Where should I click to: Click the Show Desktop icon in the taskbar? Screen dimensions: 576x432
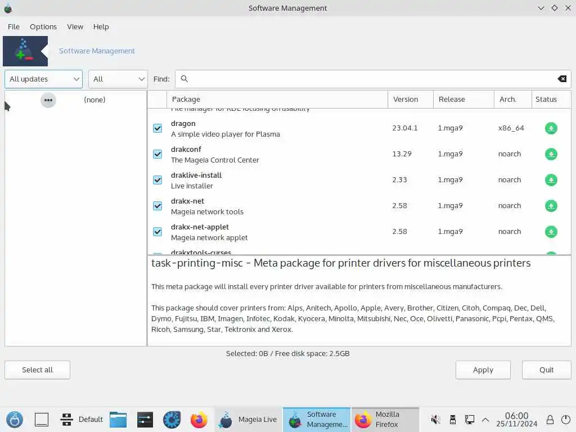[42, 419]
